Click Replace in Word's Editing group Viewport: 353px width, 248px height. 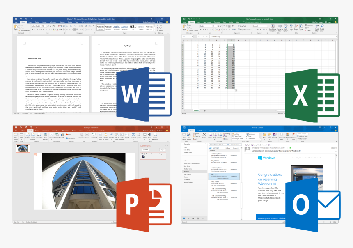pos(159,28)
